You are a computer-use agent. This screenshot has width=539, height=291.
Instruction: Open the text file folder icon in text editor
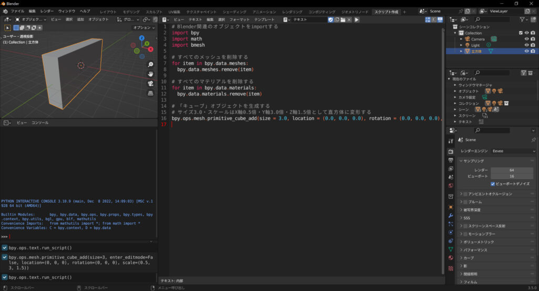[343, 19]
